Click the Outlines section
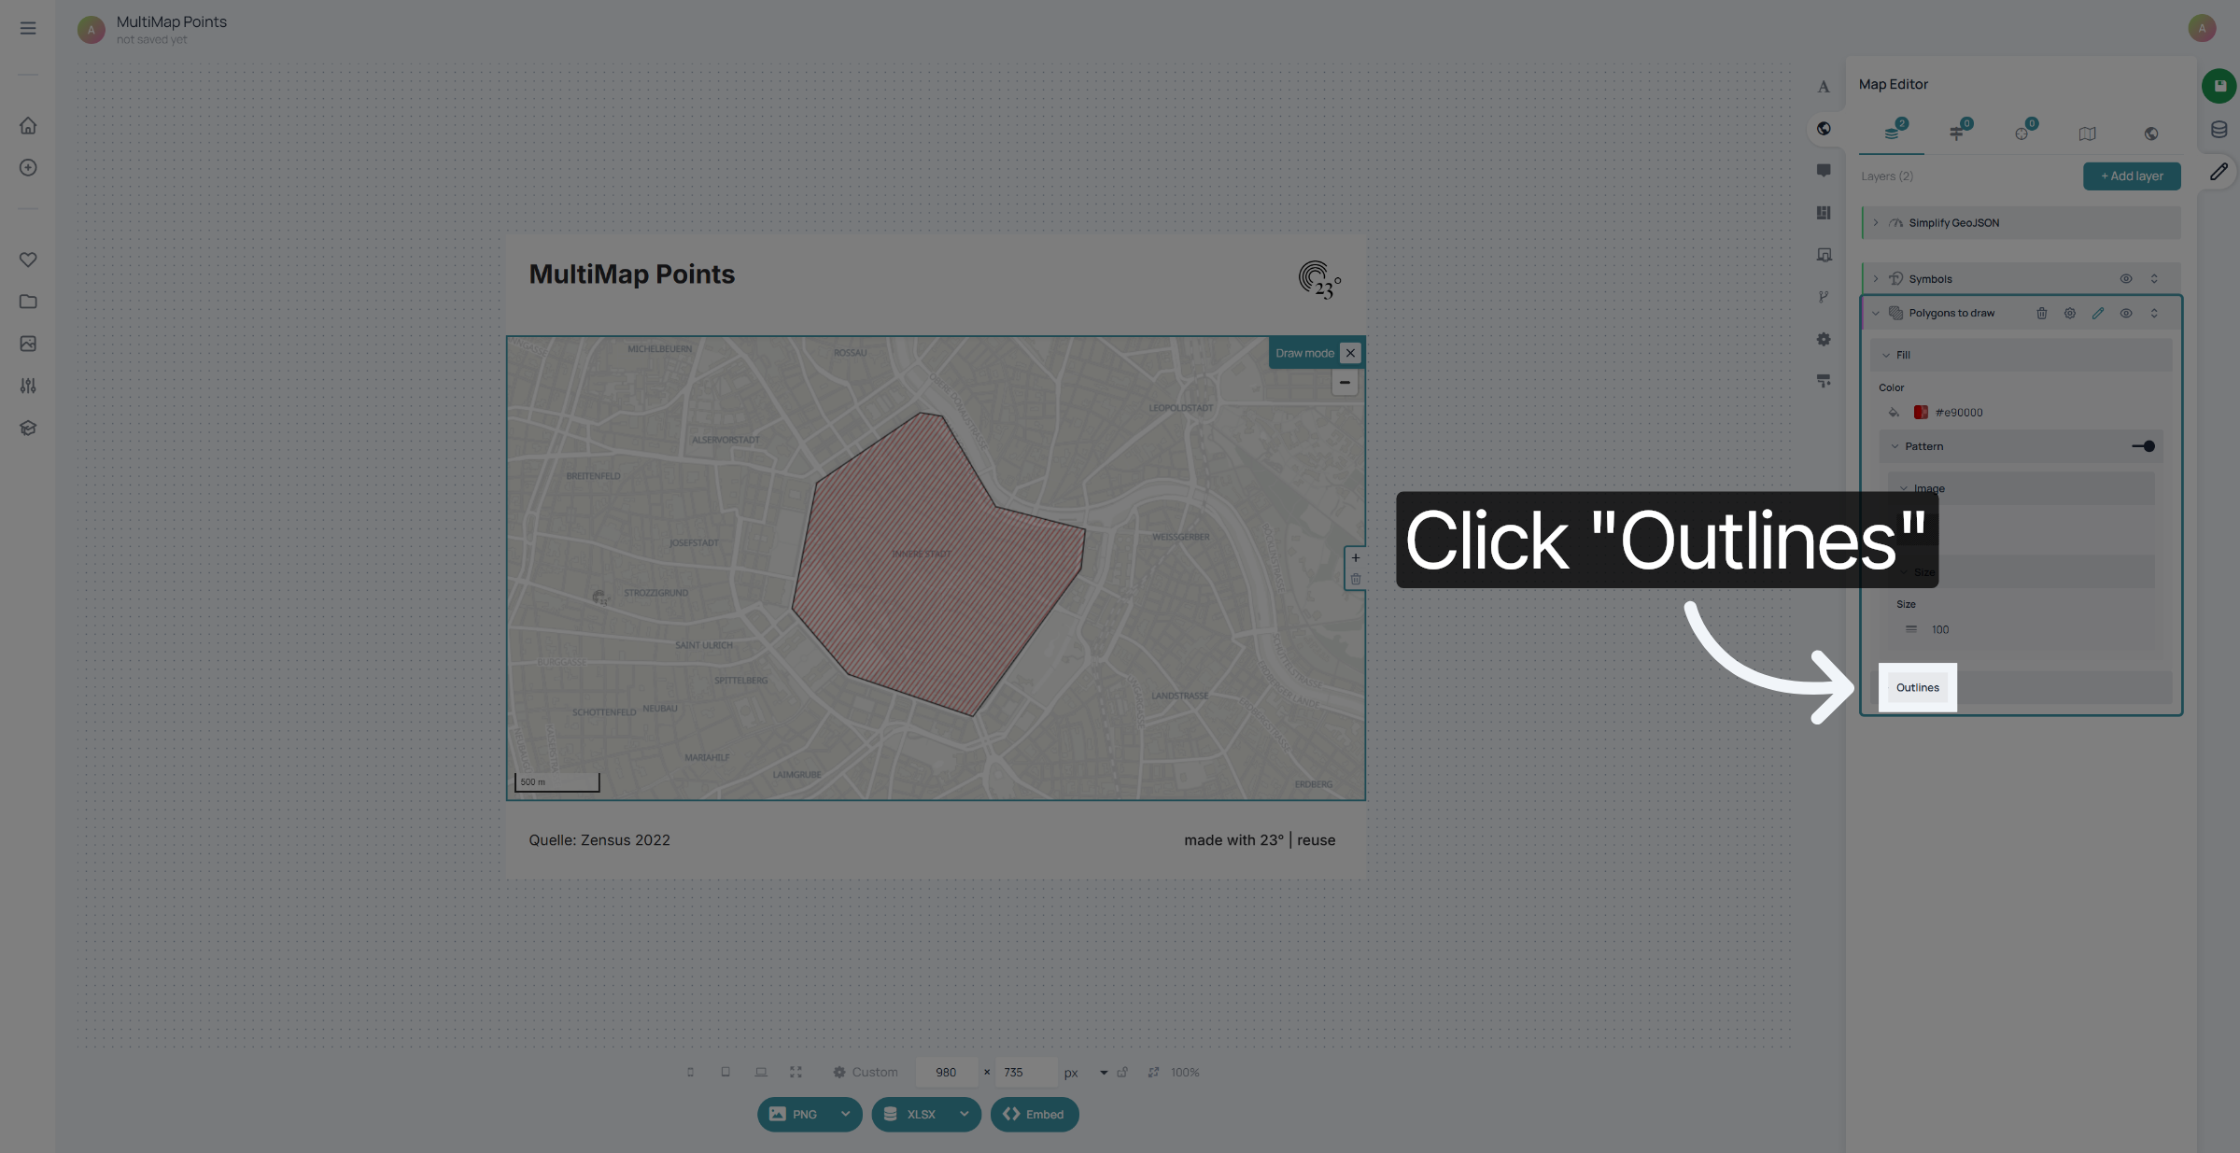Image resolution: width=2240 pixels, height=1153 pixels. tap(1918, 688)
